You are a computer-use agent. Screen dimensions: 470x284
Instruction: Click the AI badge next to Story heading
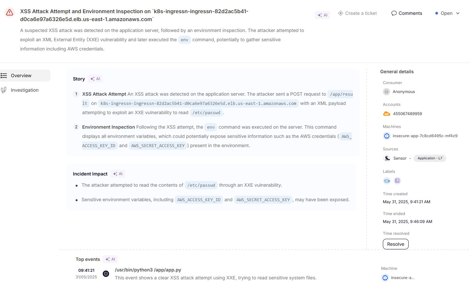point(95,79)
